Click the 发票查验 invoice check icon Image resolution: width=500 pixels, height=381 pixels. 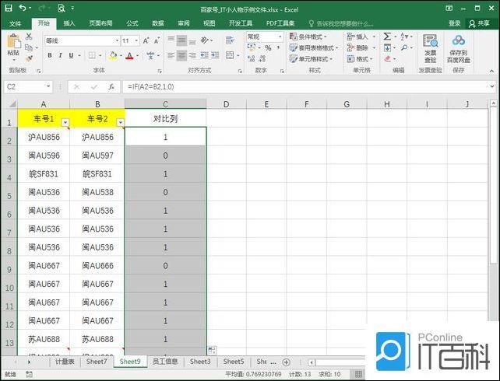[x=430, y=42]
